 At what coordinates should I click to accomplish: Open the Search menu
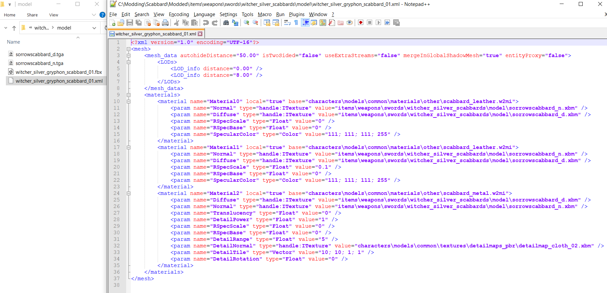[142, 14]
